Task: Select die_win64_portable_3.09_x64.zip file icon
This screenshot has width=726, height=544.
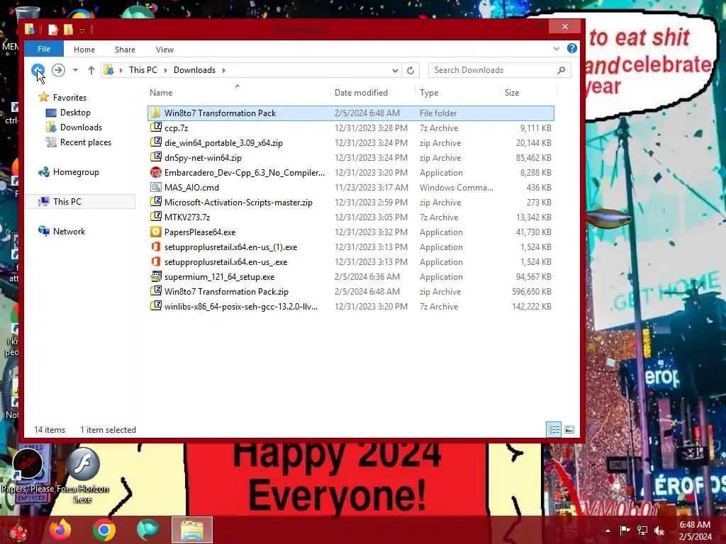Action: (x=156, y=142)
